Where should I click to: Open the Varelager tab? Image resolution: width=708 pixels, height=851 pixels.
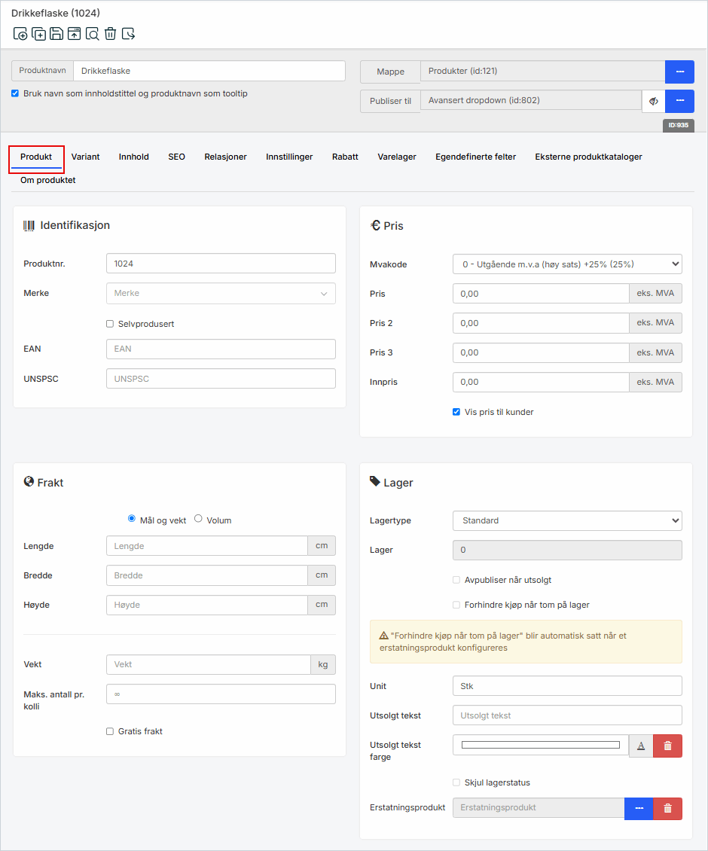(x=396, y=157)
